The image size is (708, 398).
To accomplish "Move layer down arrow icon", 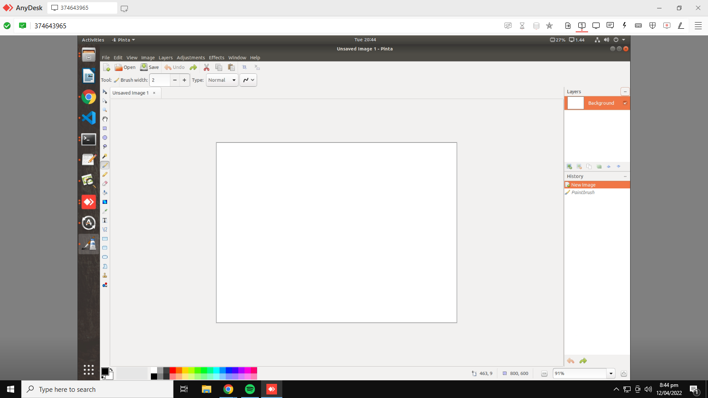I will click(x=619, y=166).
